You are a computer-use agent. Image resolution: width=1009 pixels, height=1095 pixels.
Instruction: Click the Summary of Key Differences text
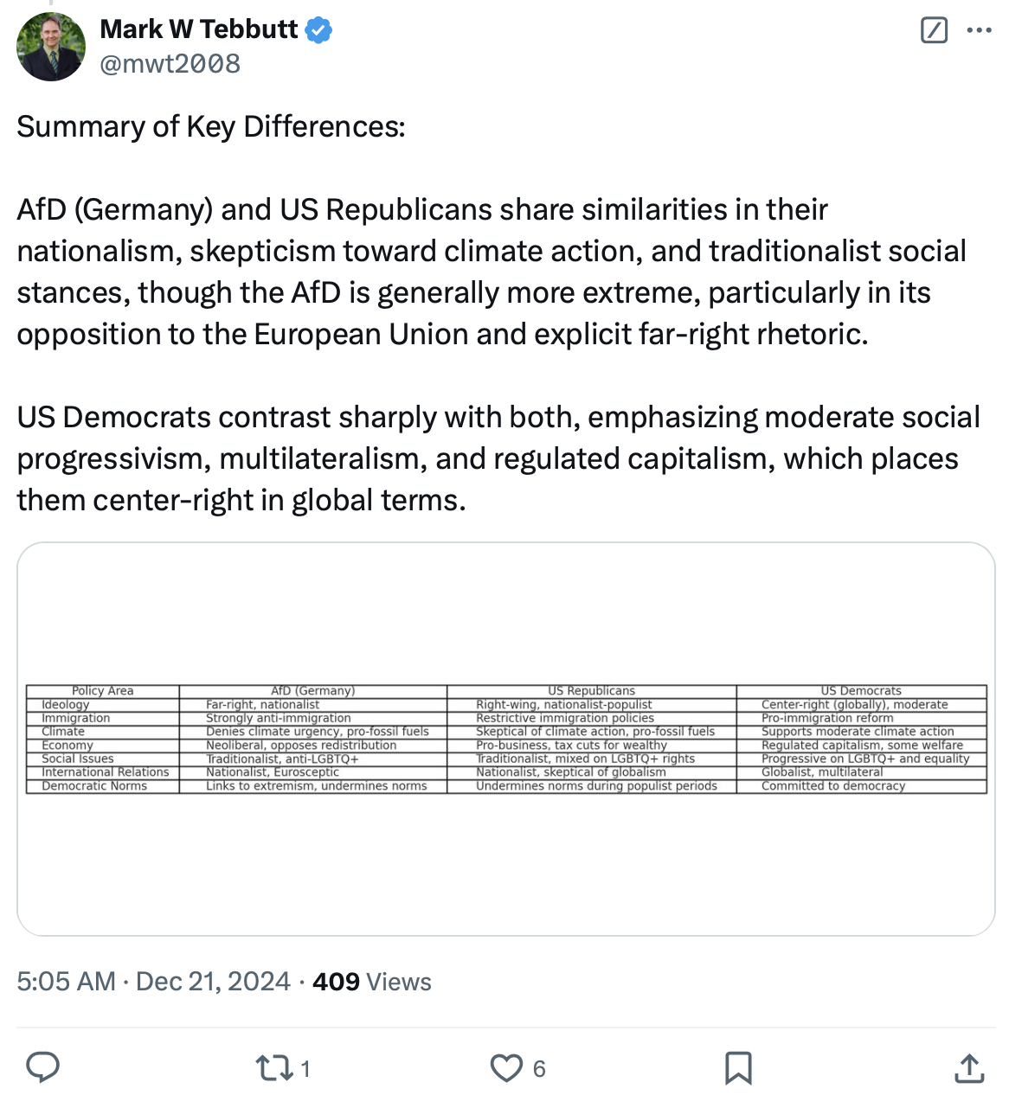[211, 127]
